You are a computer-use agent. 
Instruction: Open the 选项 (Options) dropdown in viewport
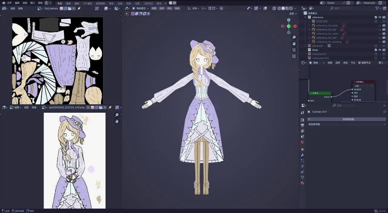[293, 14]
